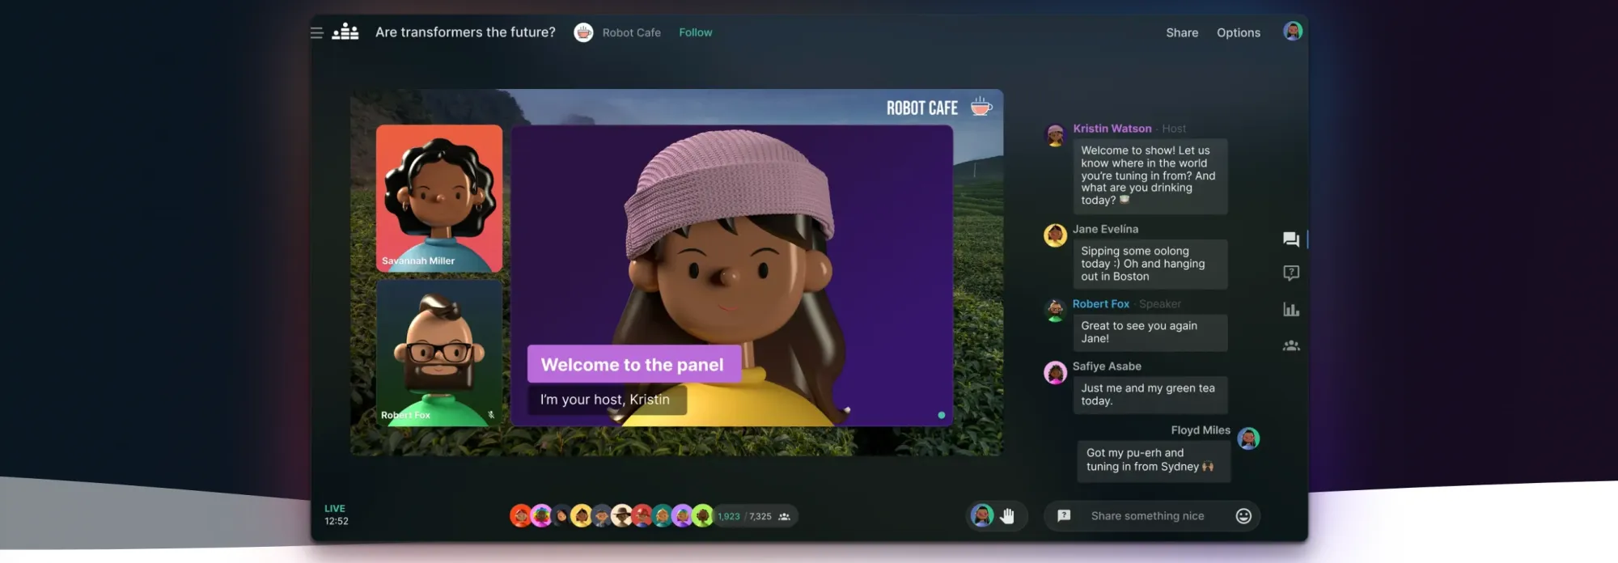The width and height of the screenshot is (1618, 563).
Task: Click the Speaker label beside Robert Fox
Action: [1160, 304]
